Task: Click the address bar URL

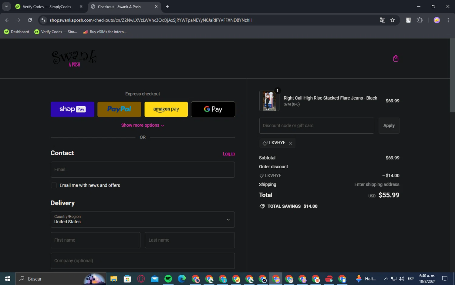Action: click(x=151, y=20)
